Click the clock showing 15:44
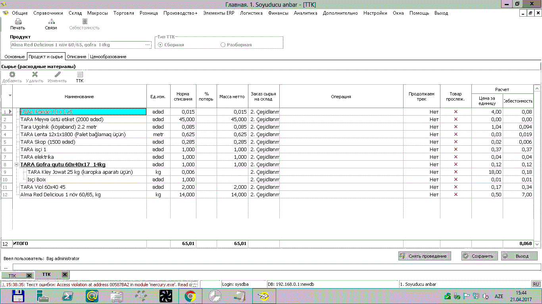Image resolution: width=542 pixels, height=304 pixels. pyautogui.click(x=521, y=293)
